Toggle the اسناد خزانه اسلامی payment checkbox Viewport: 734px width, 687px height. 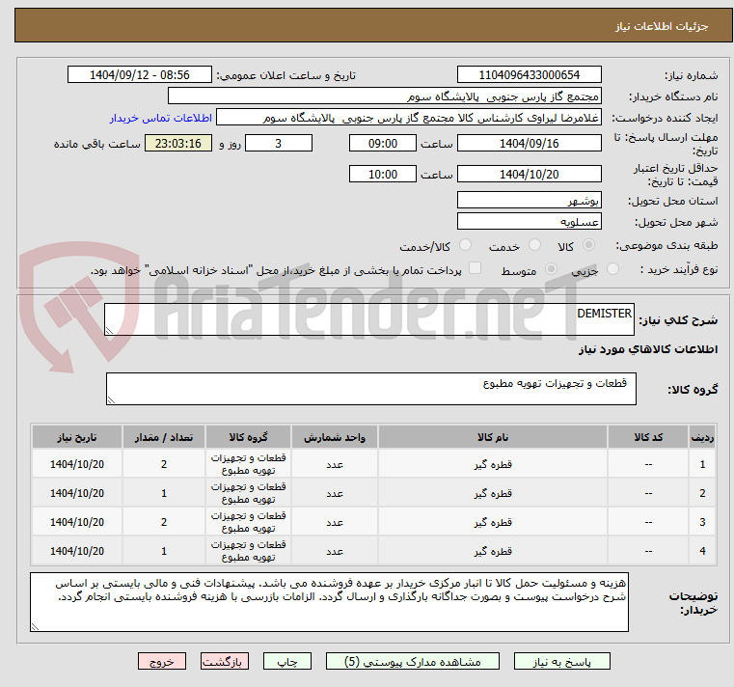pyautogui.click(x=476, y=268)
